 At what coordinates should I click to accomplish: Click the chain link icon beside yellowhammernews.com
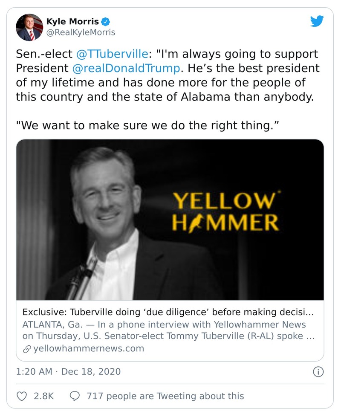coord(27,349)
